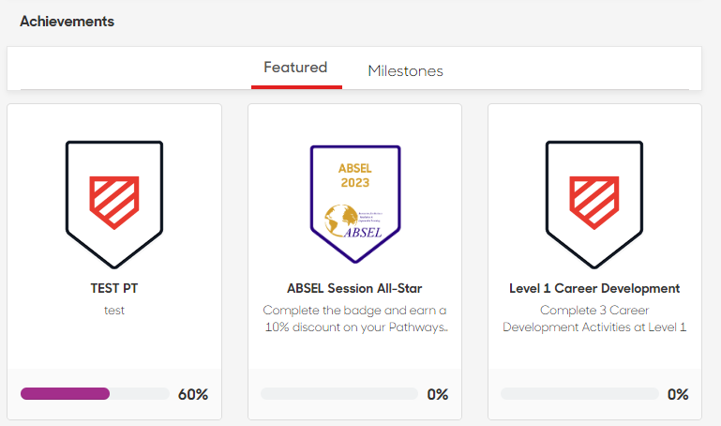Click the 0% label on ABSEL card
Image resolution: width=721 pixels, height=426 pixels.
click(x=437, y=395)
